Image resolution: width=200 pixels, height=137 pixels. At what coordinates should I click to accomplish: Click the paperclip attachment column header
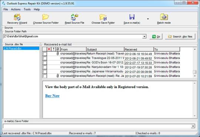(58, 49)
